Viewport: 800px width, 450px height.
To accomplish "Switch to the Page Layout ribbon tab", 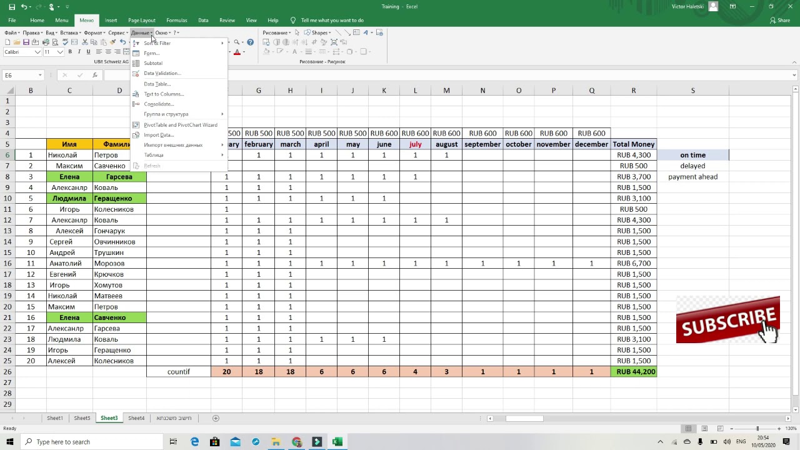I will tap(142, 20).
